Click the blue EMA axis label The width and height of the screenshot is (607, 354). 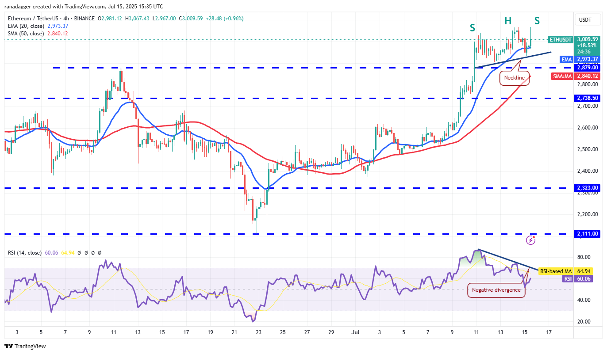[567, 59]
